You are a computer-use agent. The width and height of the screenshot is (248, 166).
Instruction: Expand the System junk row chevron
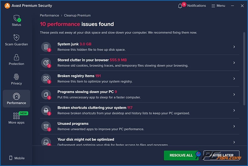click(x=234, y=47)
